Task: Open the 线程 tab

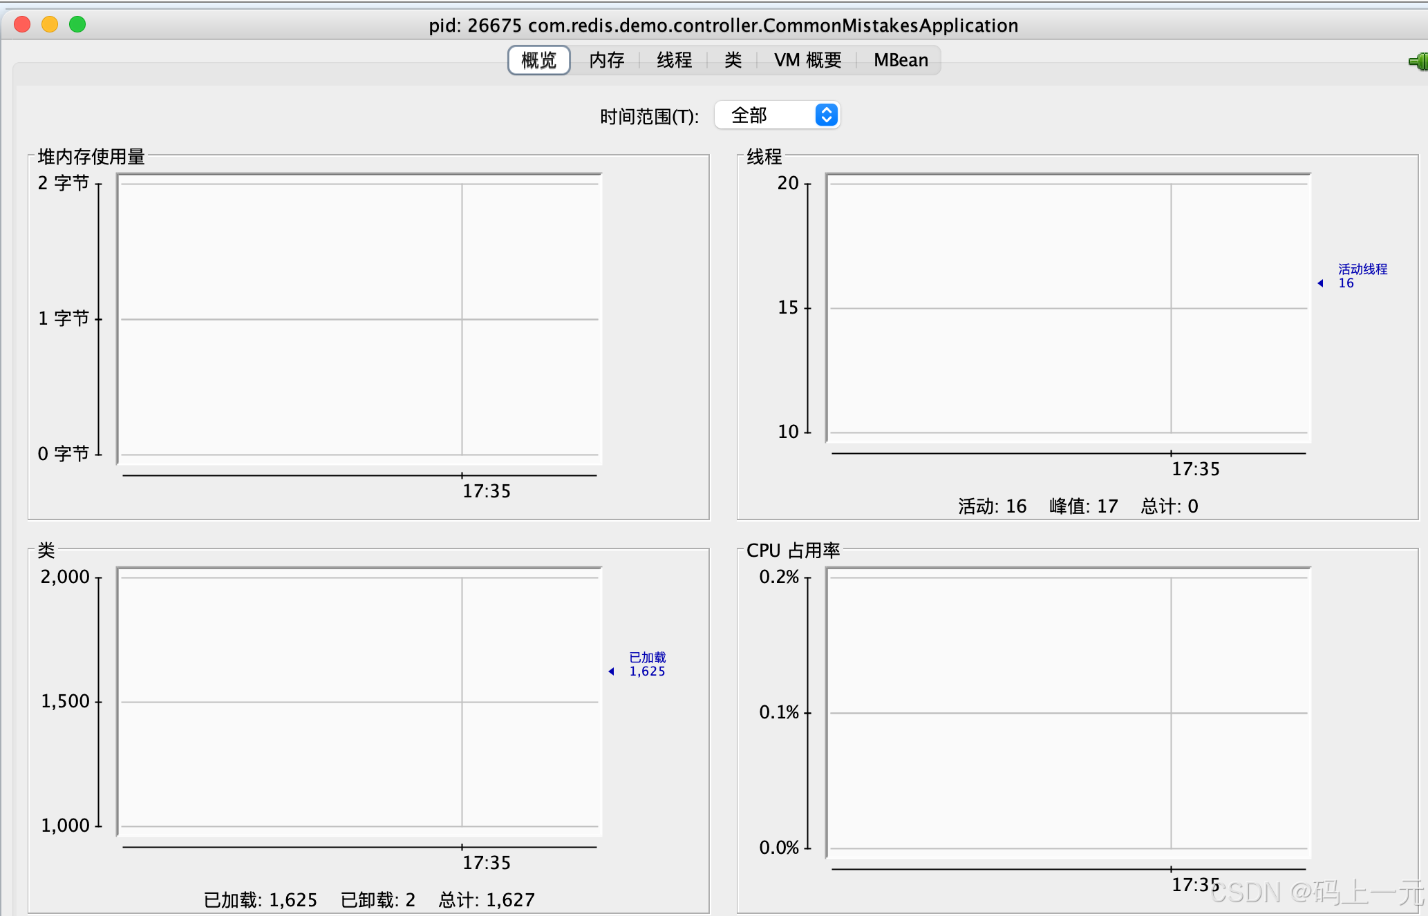Action: (x=674, y=61)
